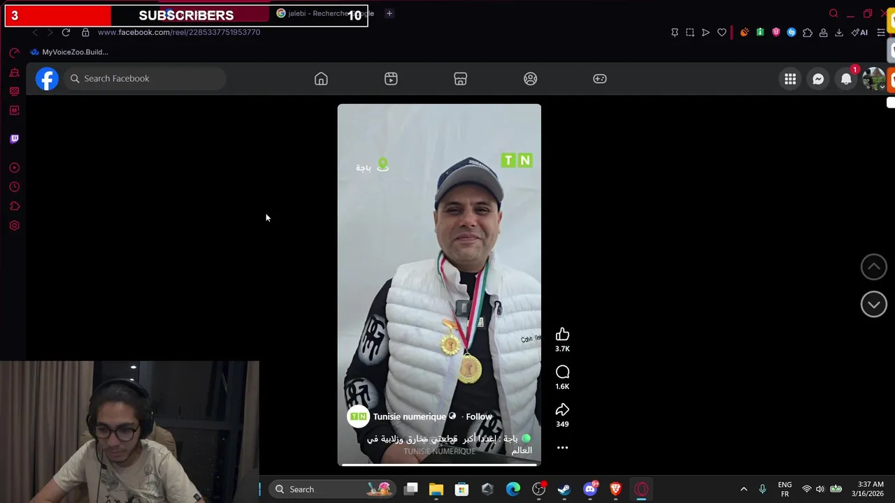
Task: Open Facebook notifications bell
Action: pyautogui.click(x=846, y=79)
